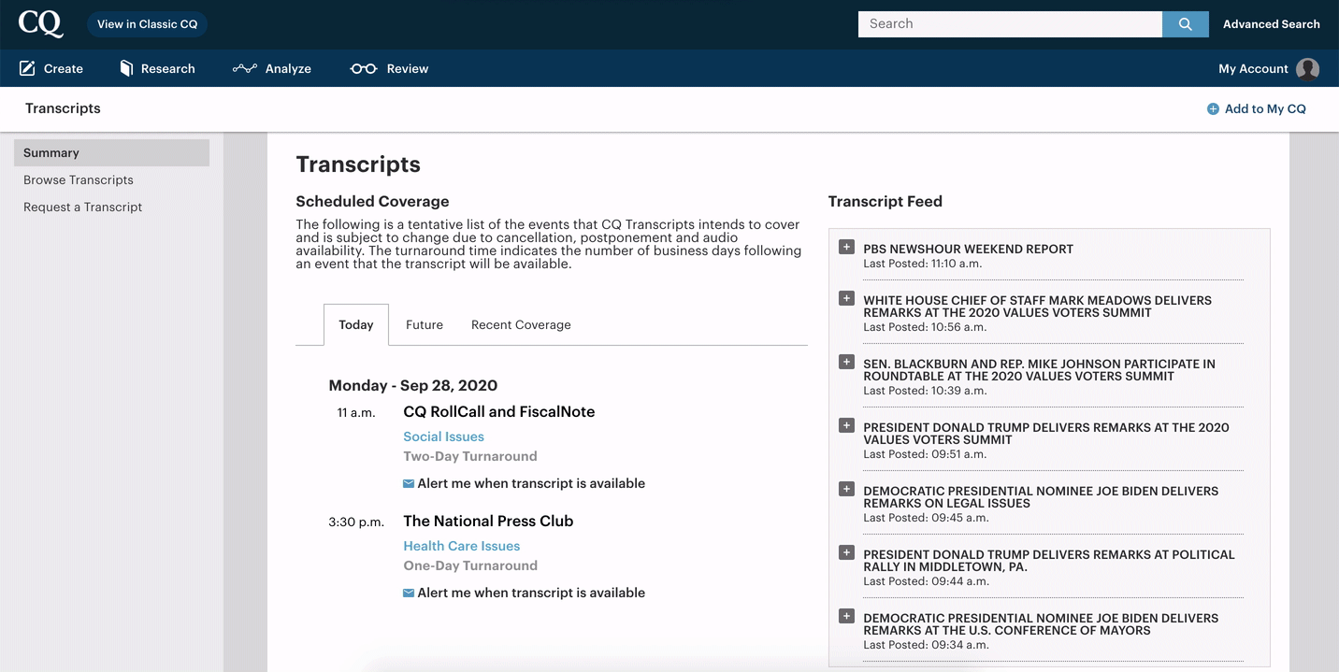Image resolution: width=1339 pixels, height=672 pixels.
Task: Open the Social Issues link
Action: click(x=443, y=436)
